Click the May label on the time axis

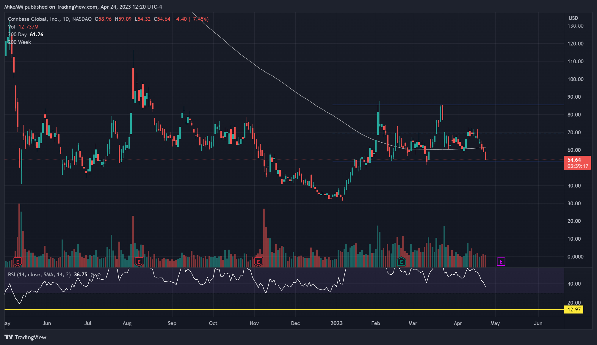495,323
